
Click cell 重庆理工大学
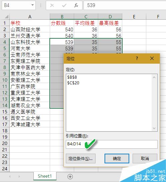30,93
